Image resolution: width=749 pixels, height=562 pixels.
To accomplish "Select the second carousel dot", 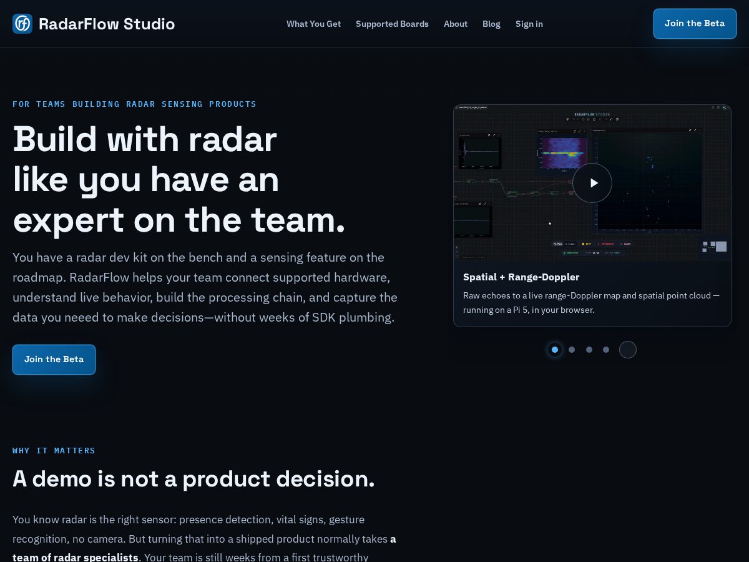I will click(x=572, y=350).
